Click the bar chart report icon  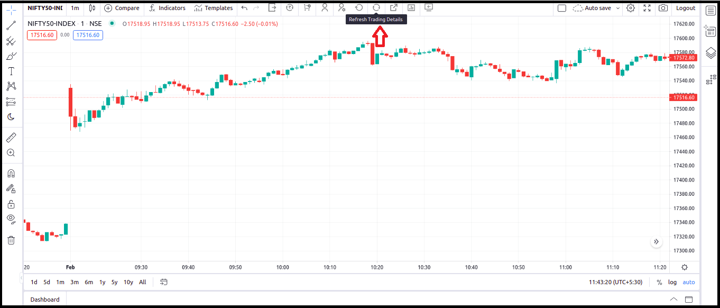click(x=411, y=8)
